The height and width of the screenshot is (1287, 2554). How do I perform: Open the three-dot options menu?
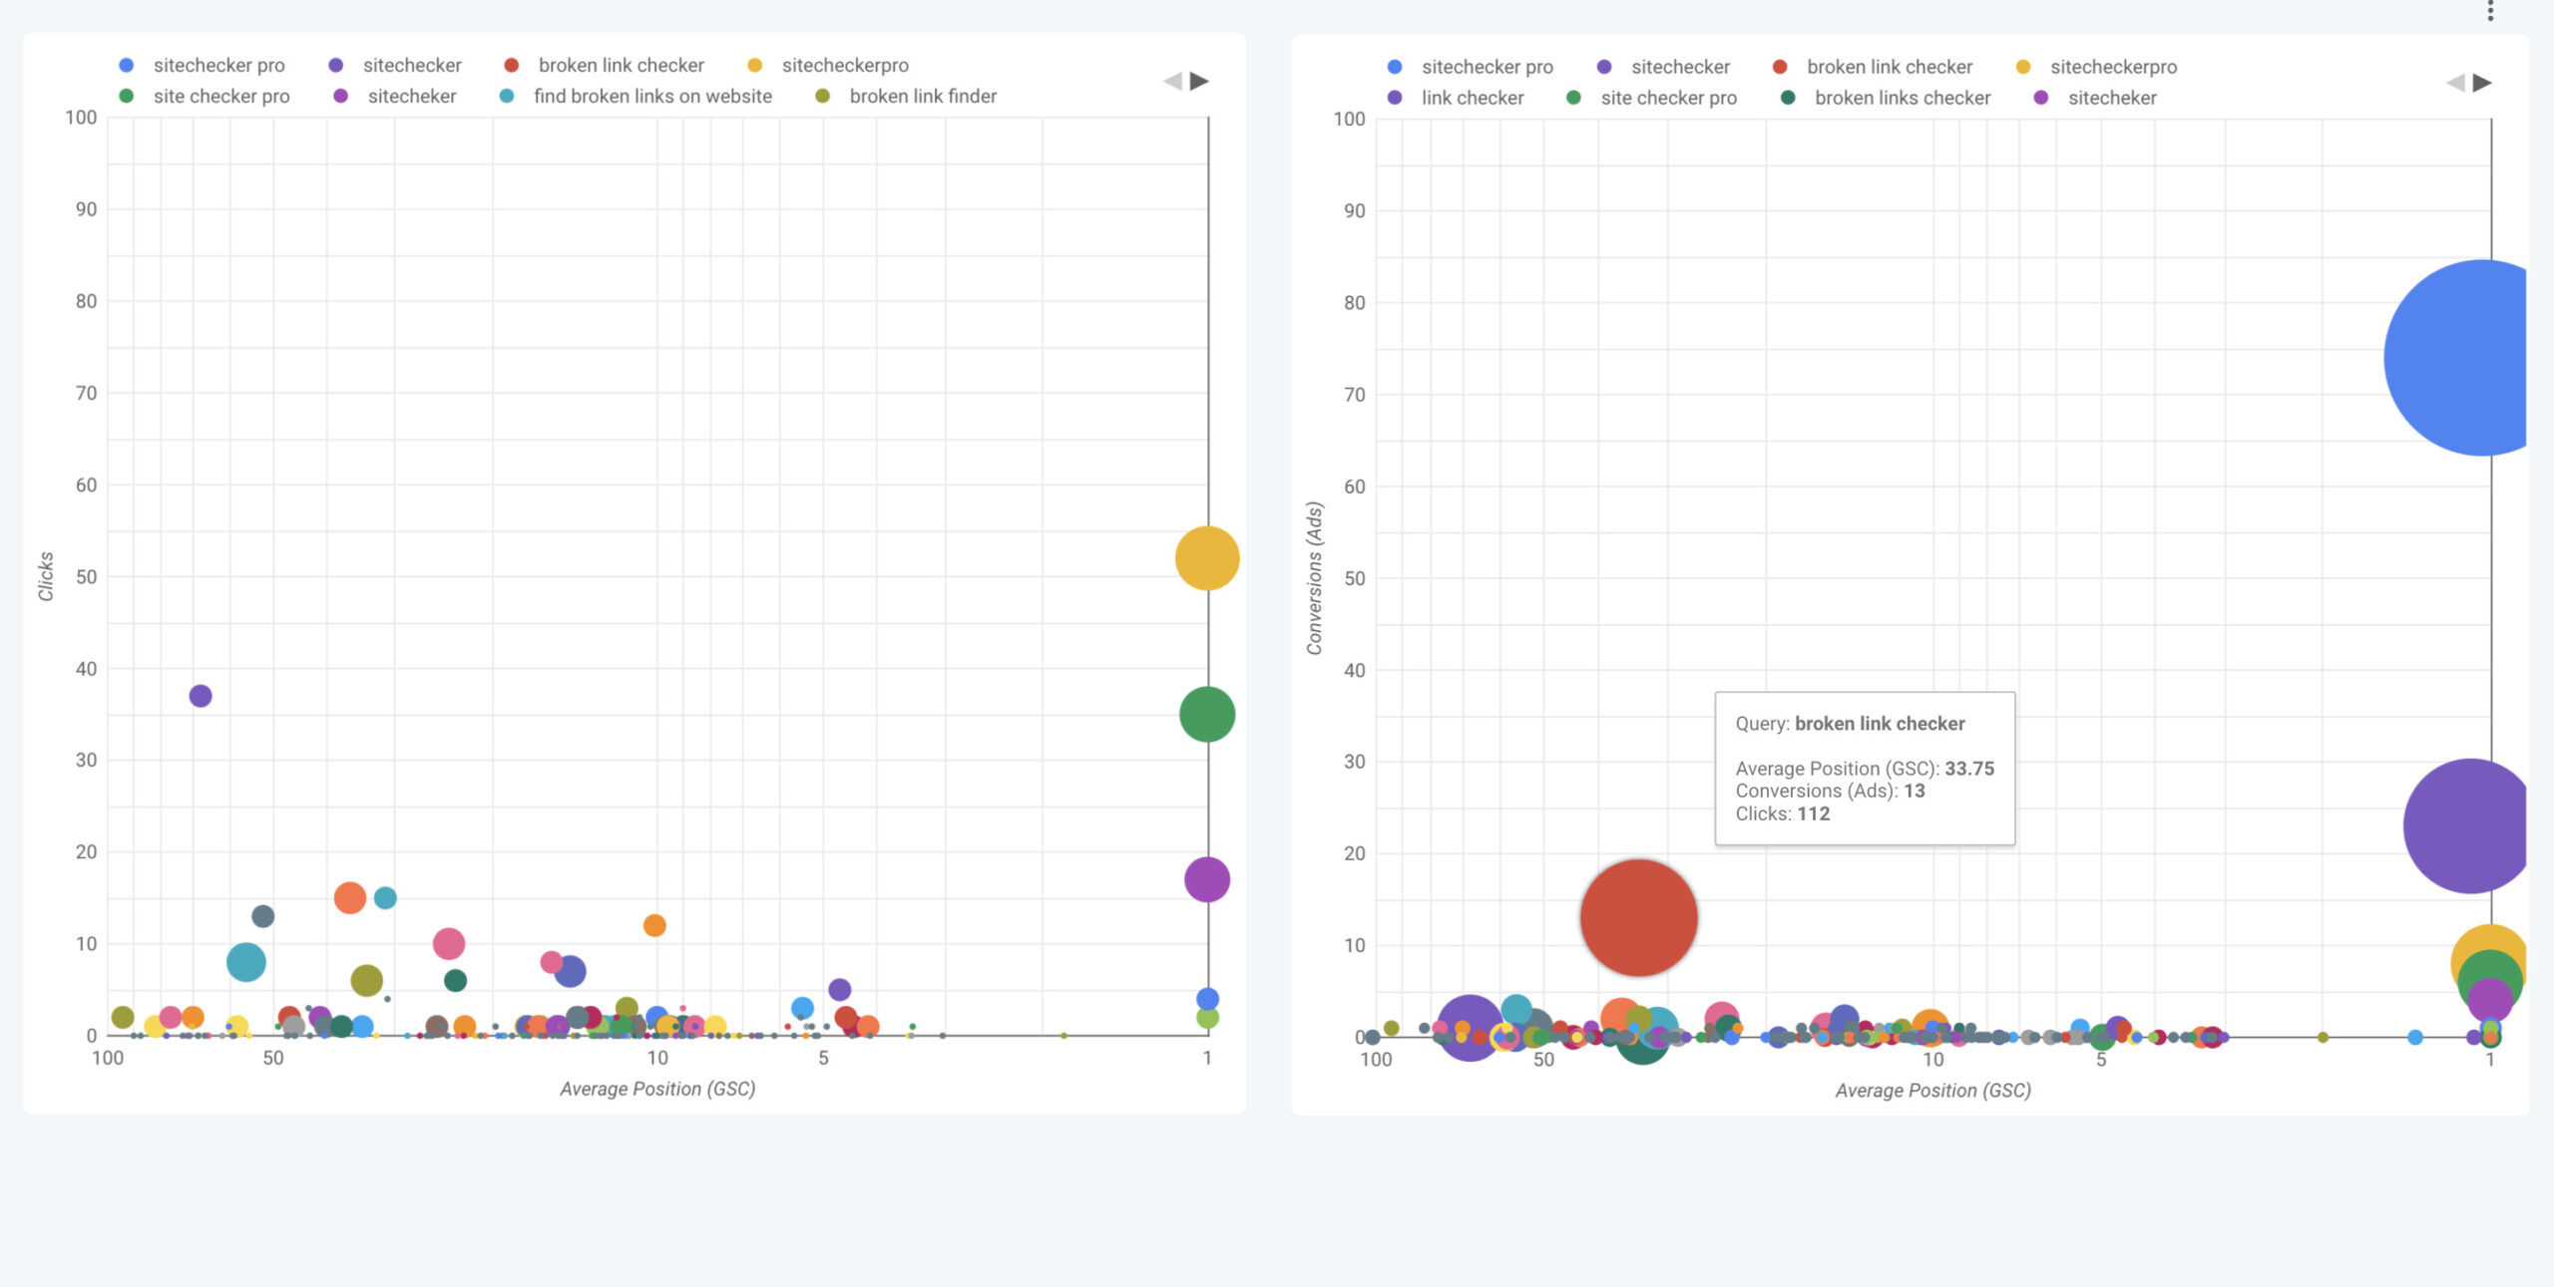pos(2490,10)
